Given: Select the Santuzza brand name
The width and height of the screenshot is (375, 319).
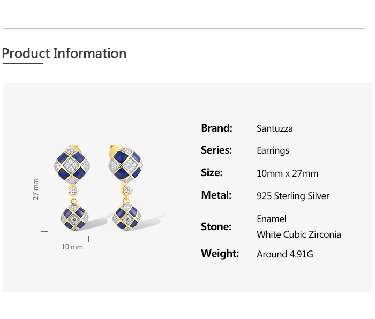Looking at the screenshot, I should tap(274, 128).
